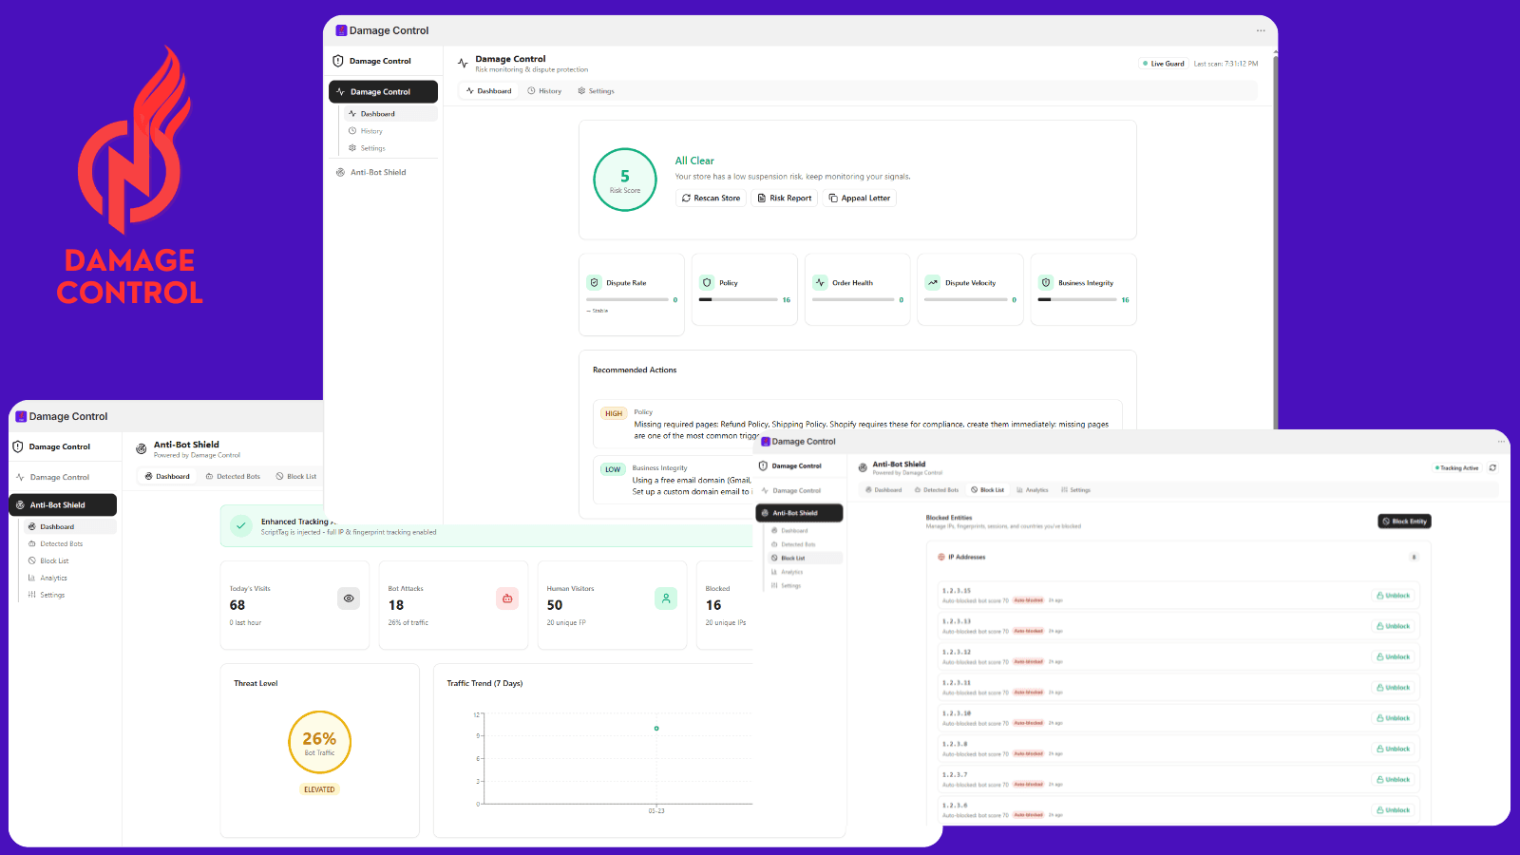Open ellipsis menu in Blocked Entities window titlebar

(x=1501, y=441)
